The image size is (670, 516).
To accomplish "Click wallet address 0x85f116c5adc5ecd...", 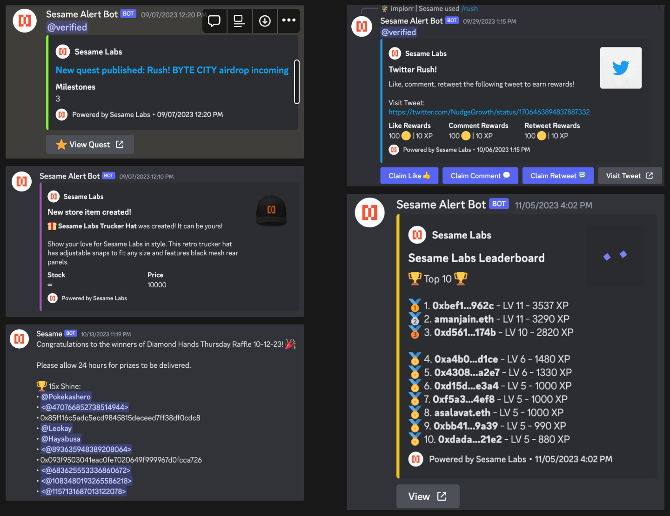I will coord(120,418).
